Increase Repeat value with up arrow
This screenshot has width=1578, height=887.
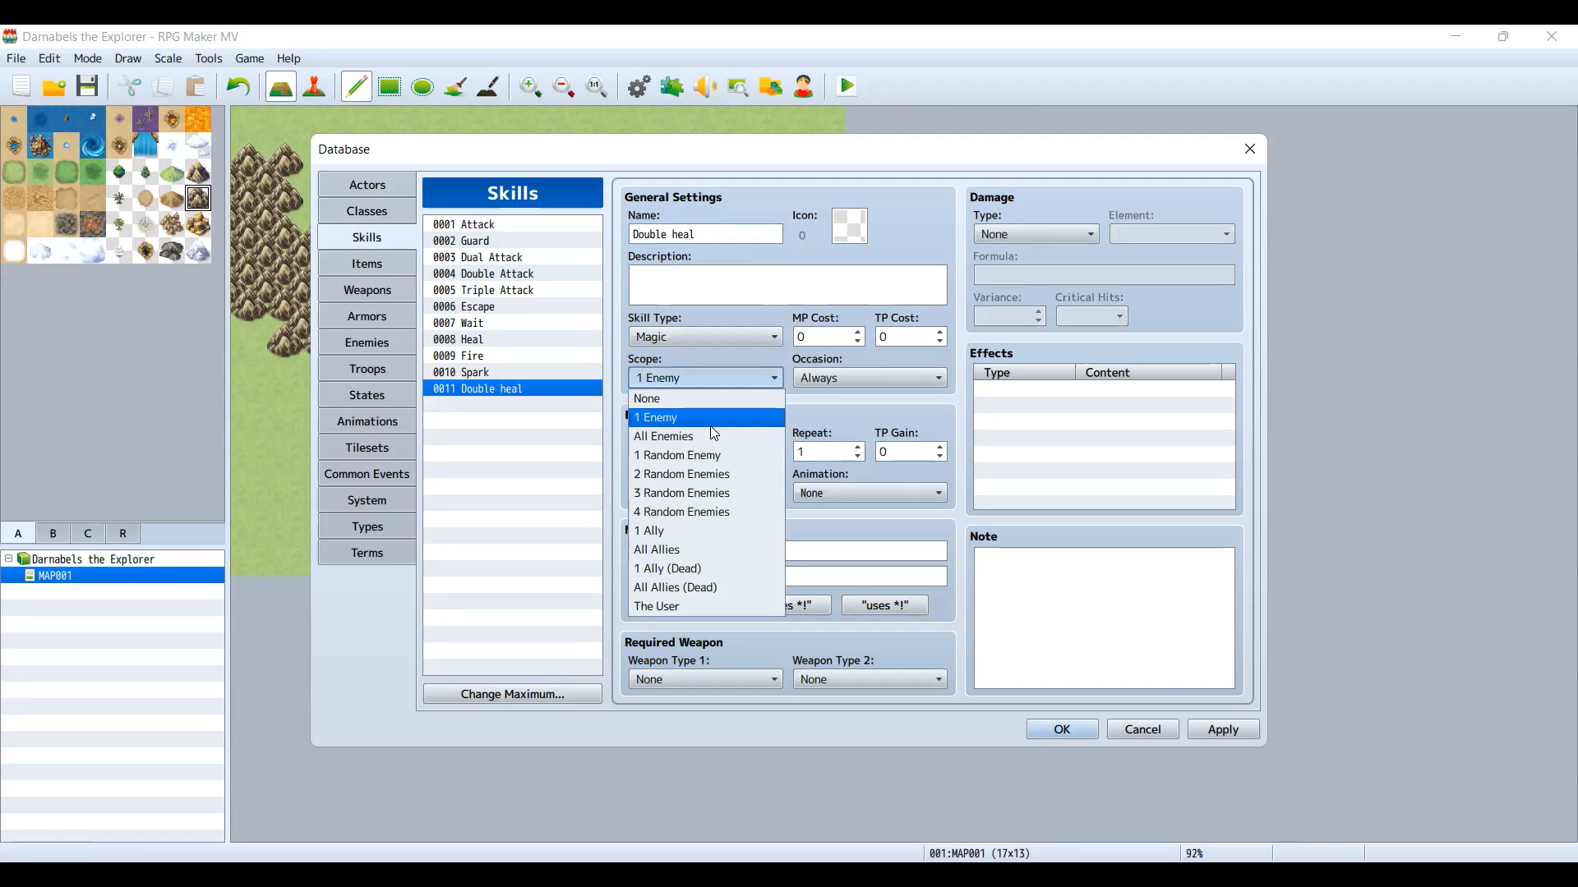858,448
